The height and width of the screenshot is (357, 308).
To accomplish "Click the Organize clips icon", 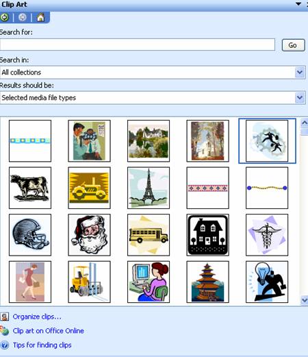I will click(x=5, y=317).
